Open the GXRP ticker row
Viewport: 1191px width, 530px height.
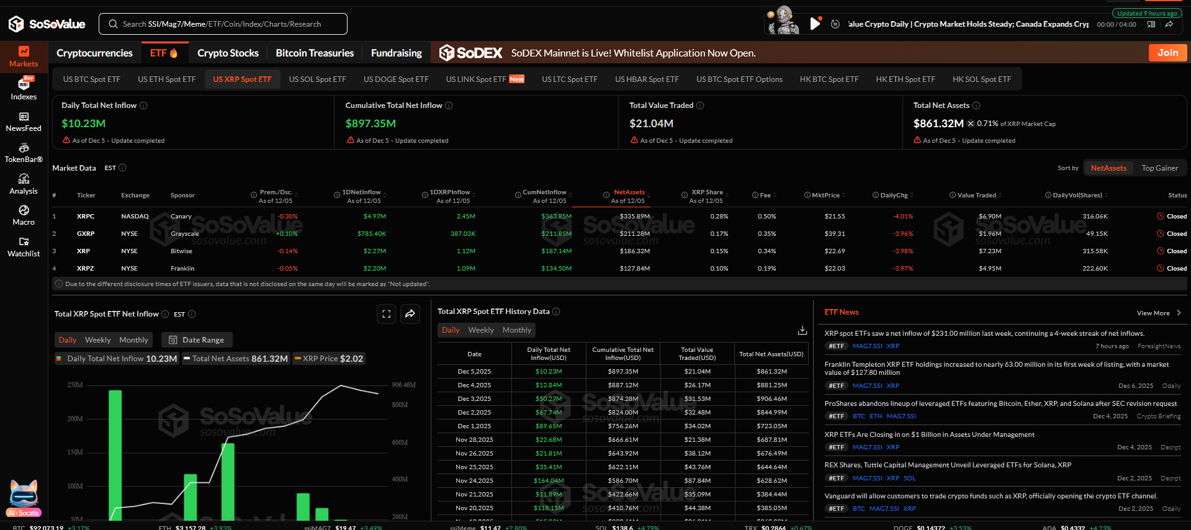(x=619, y=234)
